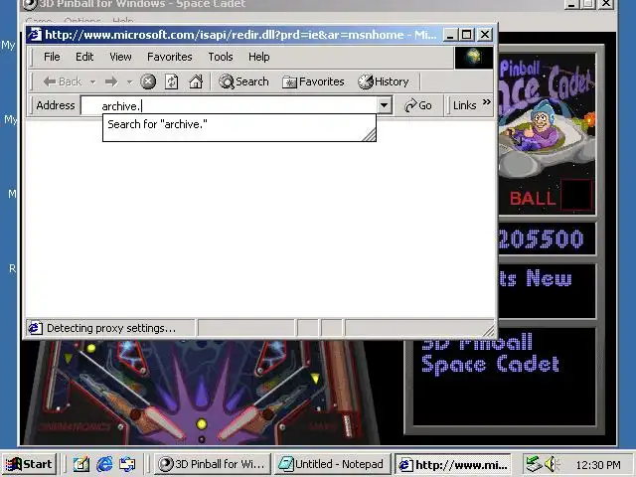The width and height of the screenshot is (636, 477).
Task: Click the Forward arrow button
Action: coord(111,81)
